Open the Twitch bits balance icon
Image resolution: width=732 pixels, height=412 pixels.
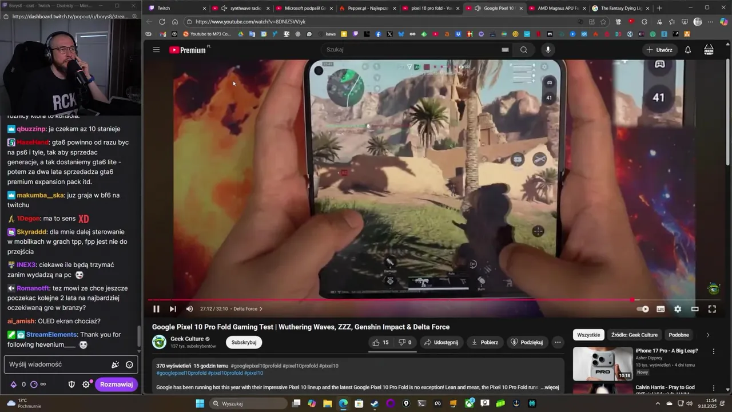click(x=13, y=385)
